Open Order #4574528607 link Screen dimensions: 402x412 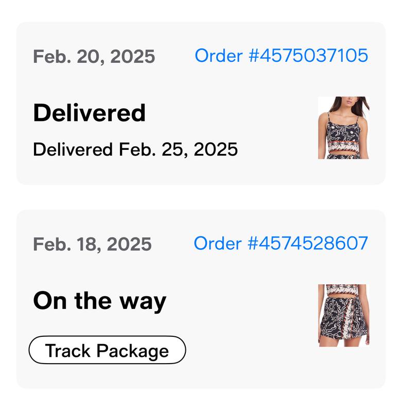281,243
